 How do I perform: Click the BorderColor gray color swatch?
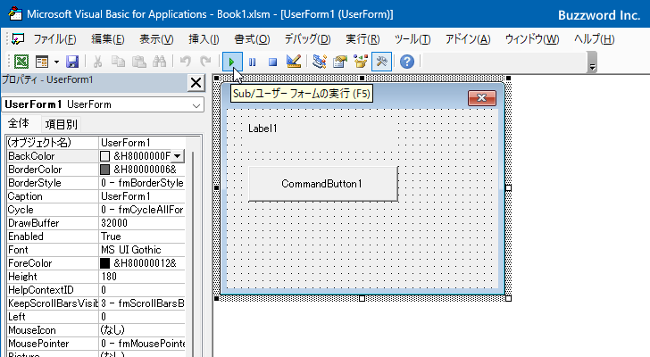click(x=104, y=170)
